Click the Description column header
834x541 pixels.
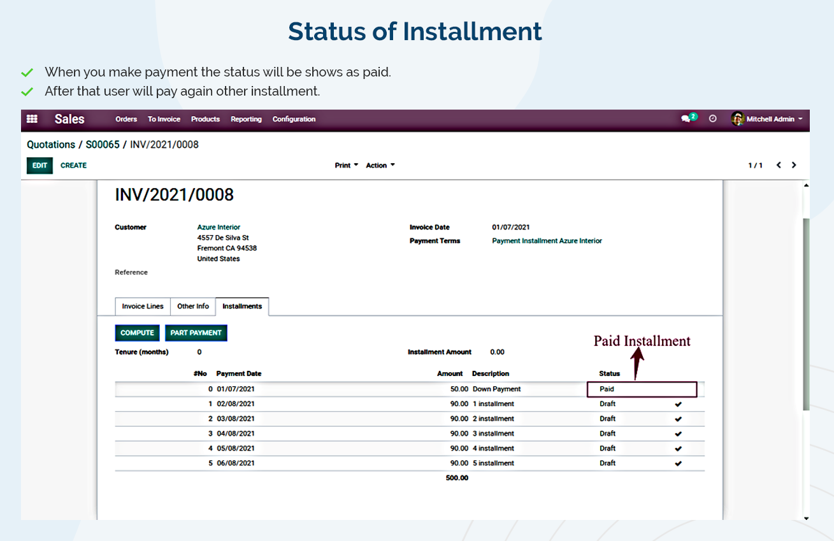coord(491,374)
